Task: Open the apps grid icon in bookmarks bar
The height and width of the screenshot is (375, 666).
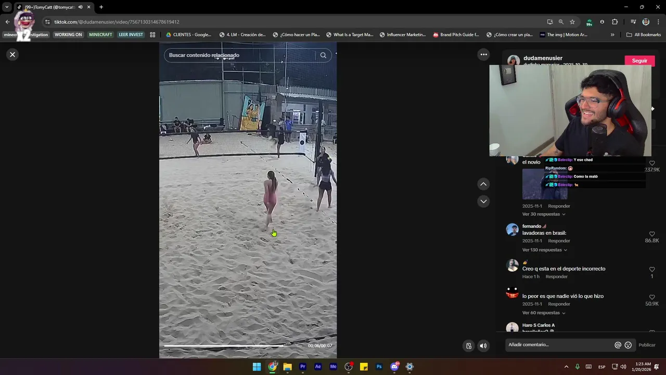Action: pyautogui.click(x=152, y=35)
